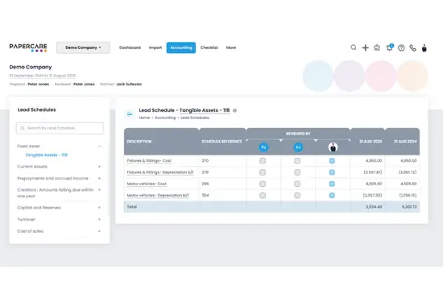
Task: Expand the Capital and Reserves section
Action: (99, 208)
